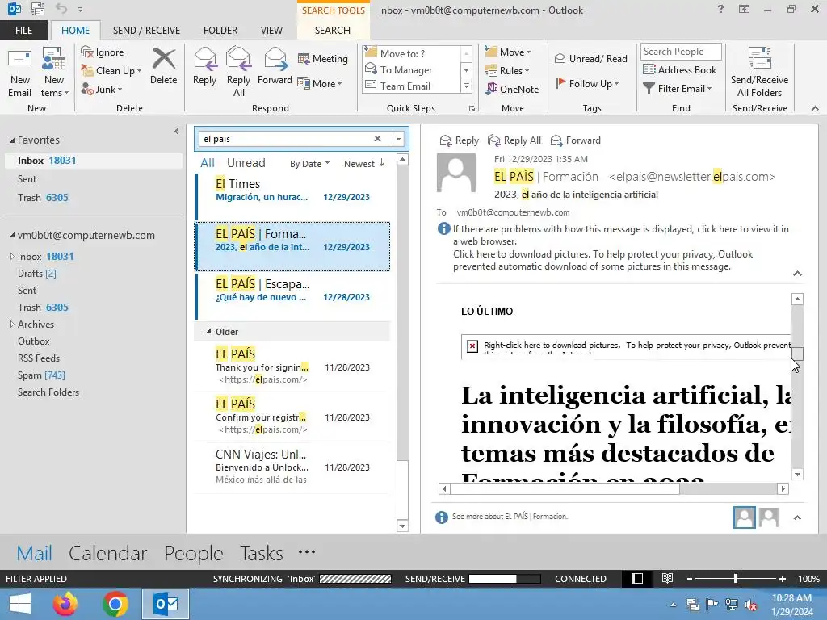Open the Move dropdown
The height and width of the screenshot is (620, 827).
(x=508, y=52)
